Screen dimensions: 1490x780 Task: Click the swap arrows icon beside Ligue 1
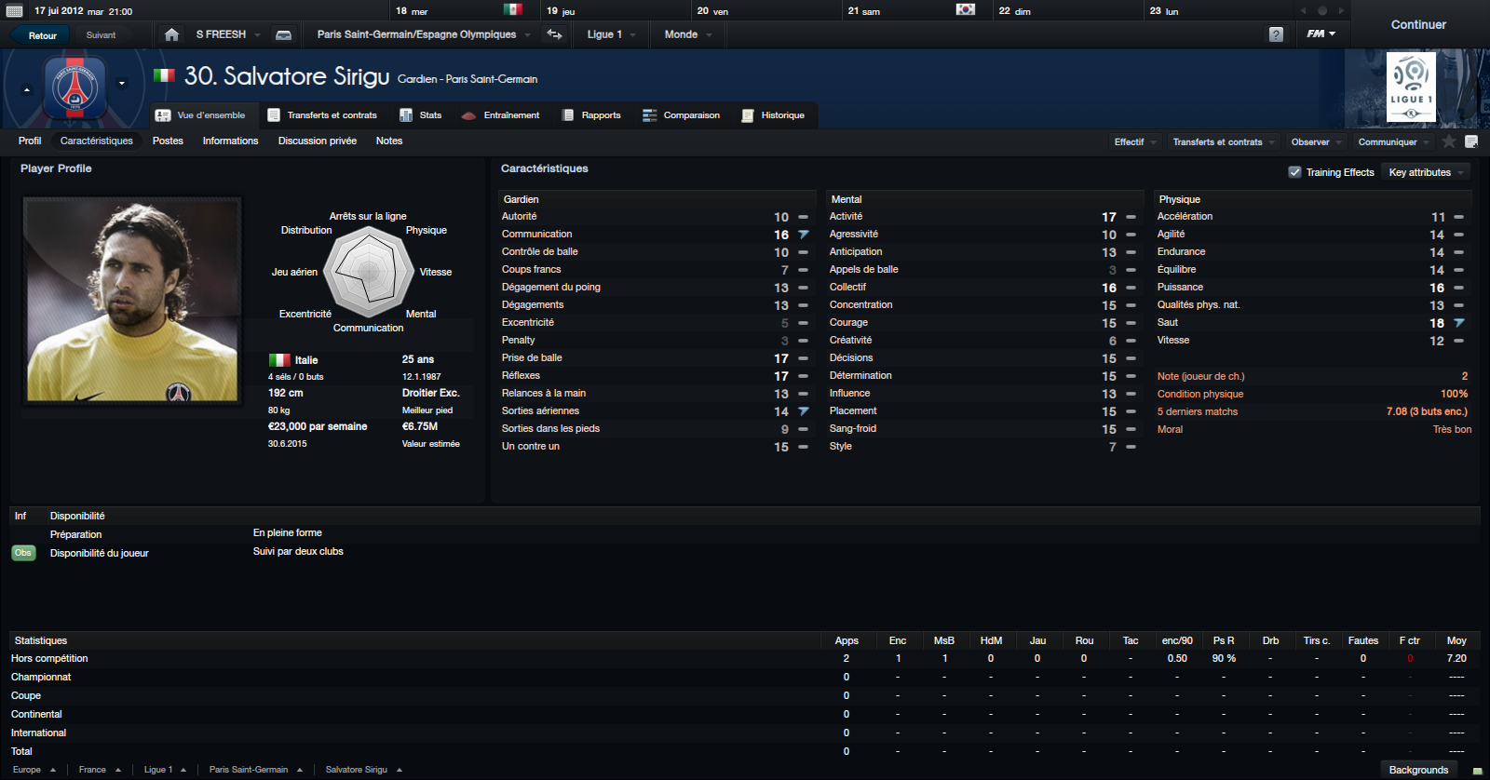pos(554,34)
